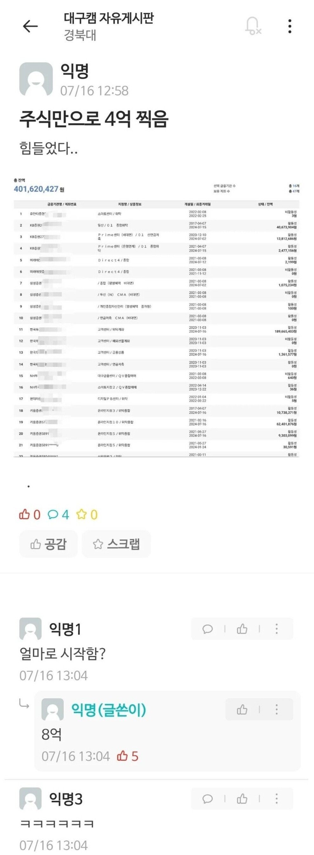314x855 pixels.
Task: Like 익명3's comment
Action: (x=242, y=798)
